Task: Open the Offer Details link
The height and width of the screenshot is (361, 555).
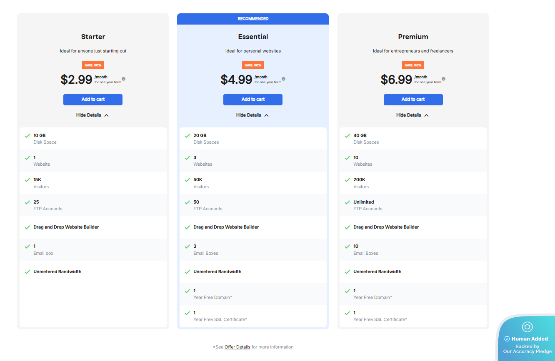Action: pos(237,347)
